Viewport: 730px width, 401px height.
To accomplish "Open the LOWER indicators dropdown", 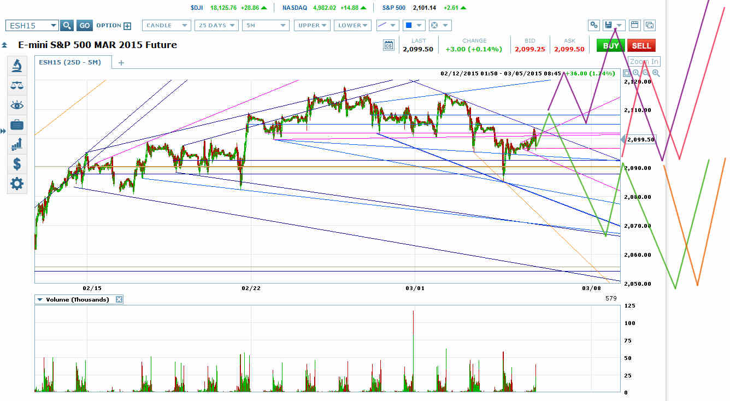I will (x=352, y=25).
